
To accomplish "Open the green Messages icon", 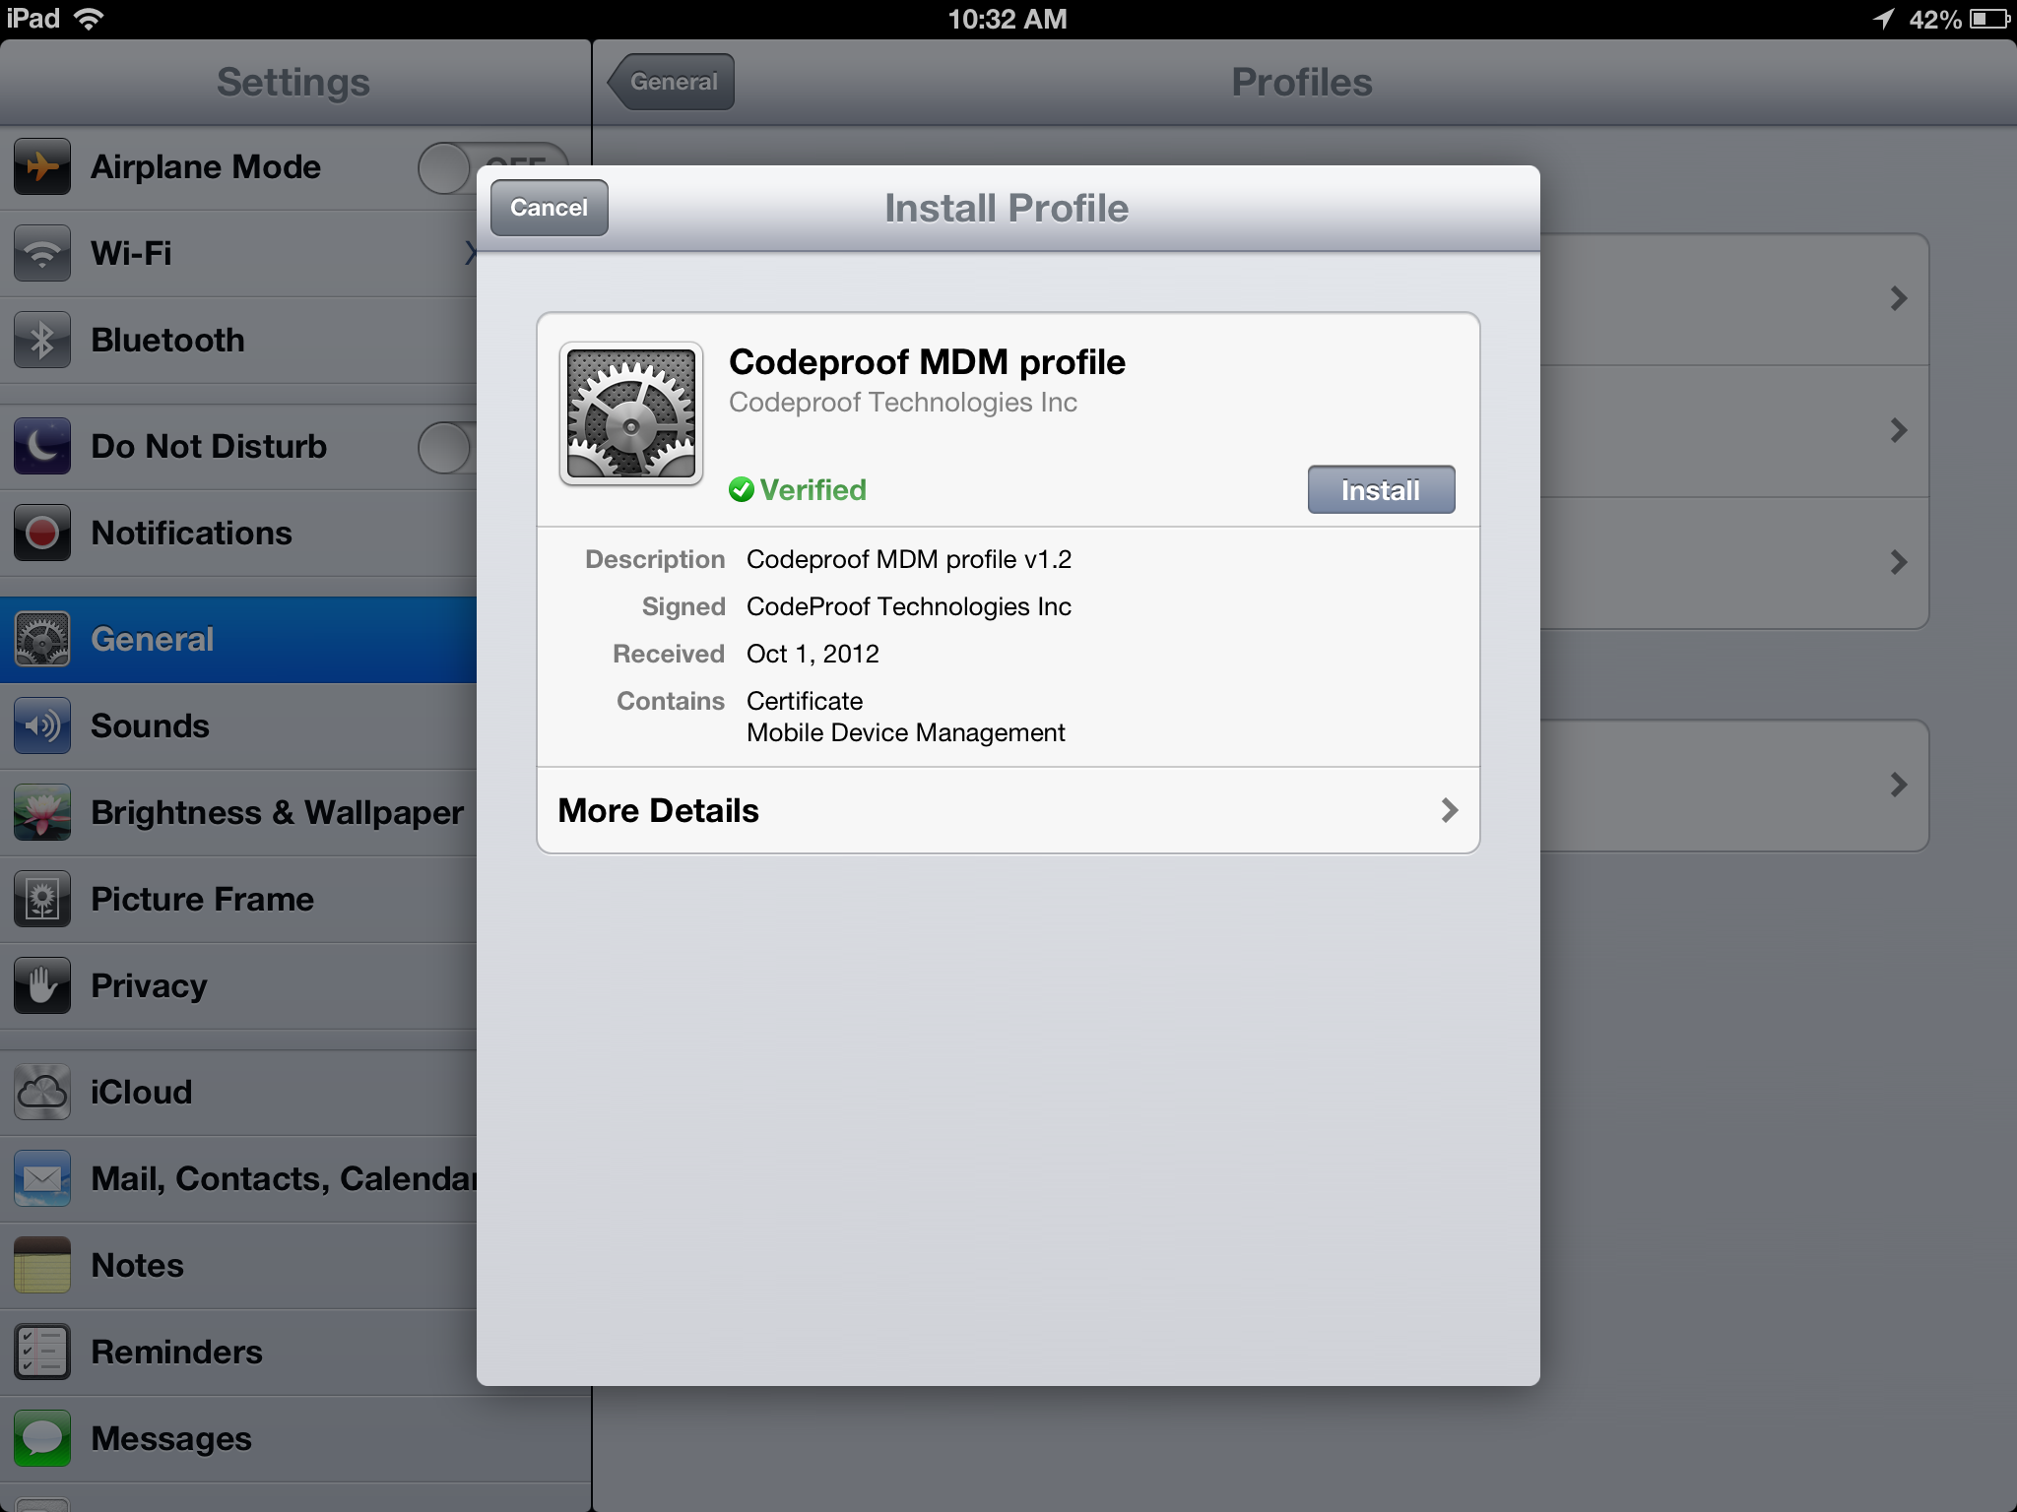I will pyautogui.click(x=41, y=1438).
